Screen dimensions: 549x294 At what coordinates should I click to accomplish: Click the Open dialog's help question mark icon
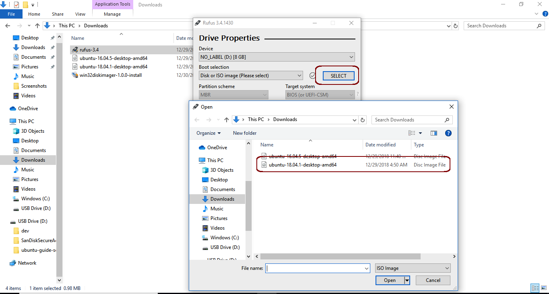click(448, 133)
